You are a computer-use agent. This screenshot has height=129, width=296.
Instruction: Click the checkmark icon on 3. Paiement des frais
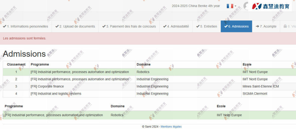(104, 26)
